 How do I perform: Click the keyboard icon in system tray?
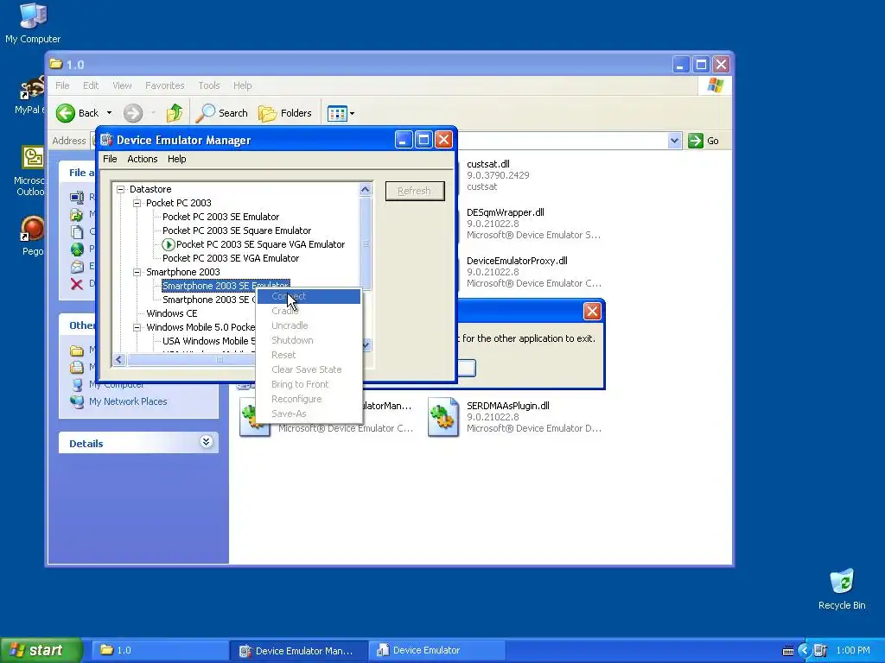(788, 651)
